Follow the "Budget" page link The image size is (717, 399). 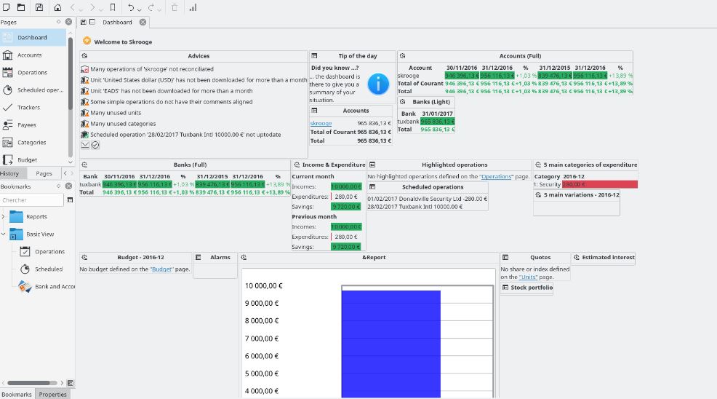(x=162, y=269)
